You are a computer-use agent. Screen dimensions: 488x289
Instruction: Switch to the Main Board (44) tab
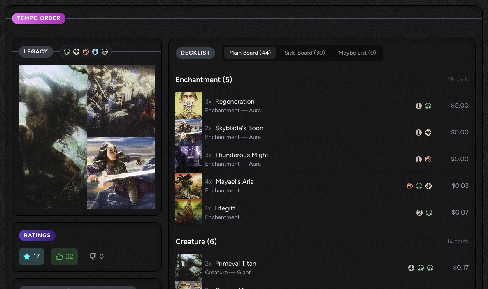tap(250, 53)
